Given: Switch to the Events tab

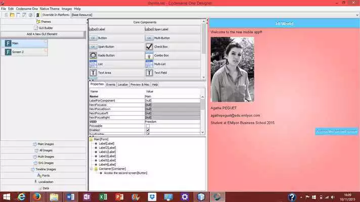Looking at the screenshot, I should pyautogui.click(x=111, y=84).
